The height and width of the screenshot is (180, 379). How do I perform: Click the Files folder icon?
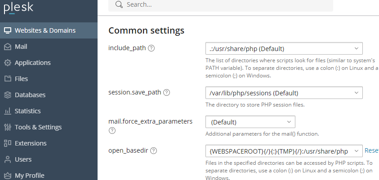click(x=7, y=79)
